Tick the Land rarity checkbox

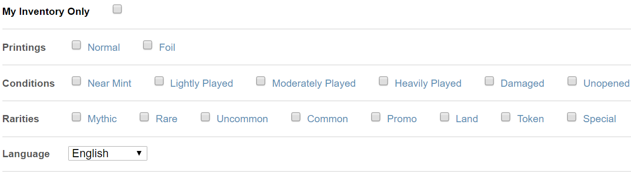click(445, 116)
